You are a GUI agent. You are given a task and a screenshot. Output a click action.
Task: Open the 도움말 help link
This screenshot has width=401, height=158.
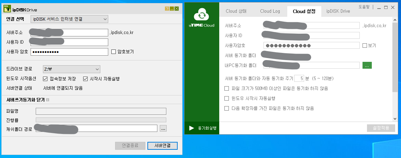(364, 7)
